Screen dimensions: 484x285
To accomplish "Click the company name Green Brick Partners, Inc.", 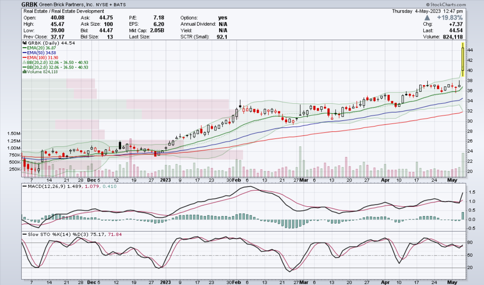I will (x=67, y=5).
